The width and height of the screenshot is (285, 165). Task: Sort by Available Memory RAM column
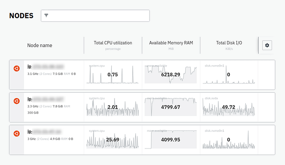(171, 43)
